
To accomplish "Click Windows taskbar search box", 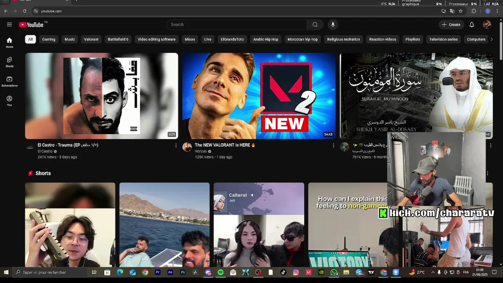I will (50, 272).
